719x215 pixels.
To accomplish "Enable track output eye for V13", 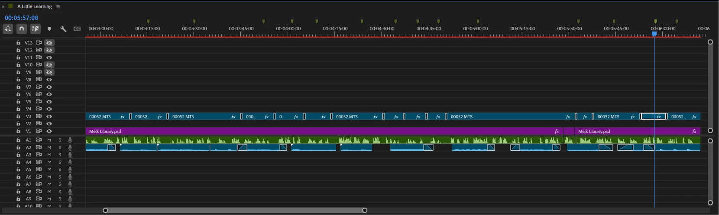I will pyautogui.click(x=49, y=43).
